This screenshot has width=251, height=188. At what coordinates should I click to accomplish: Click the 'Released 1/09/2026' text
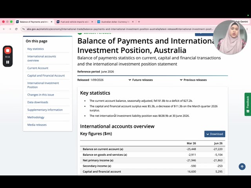91,80
